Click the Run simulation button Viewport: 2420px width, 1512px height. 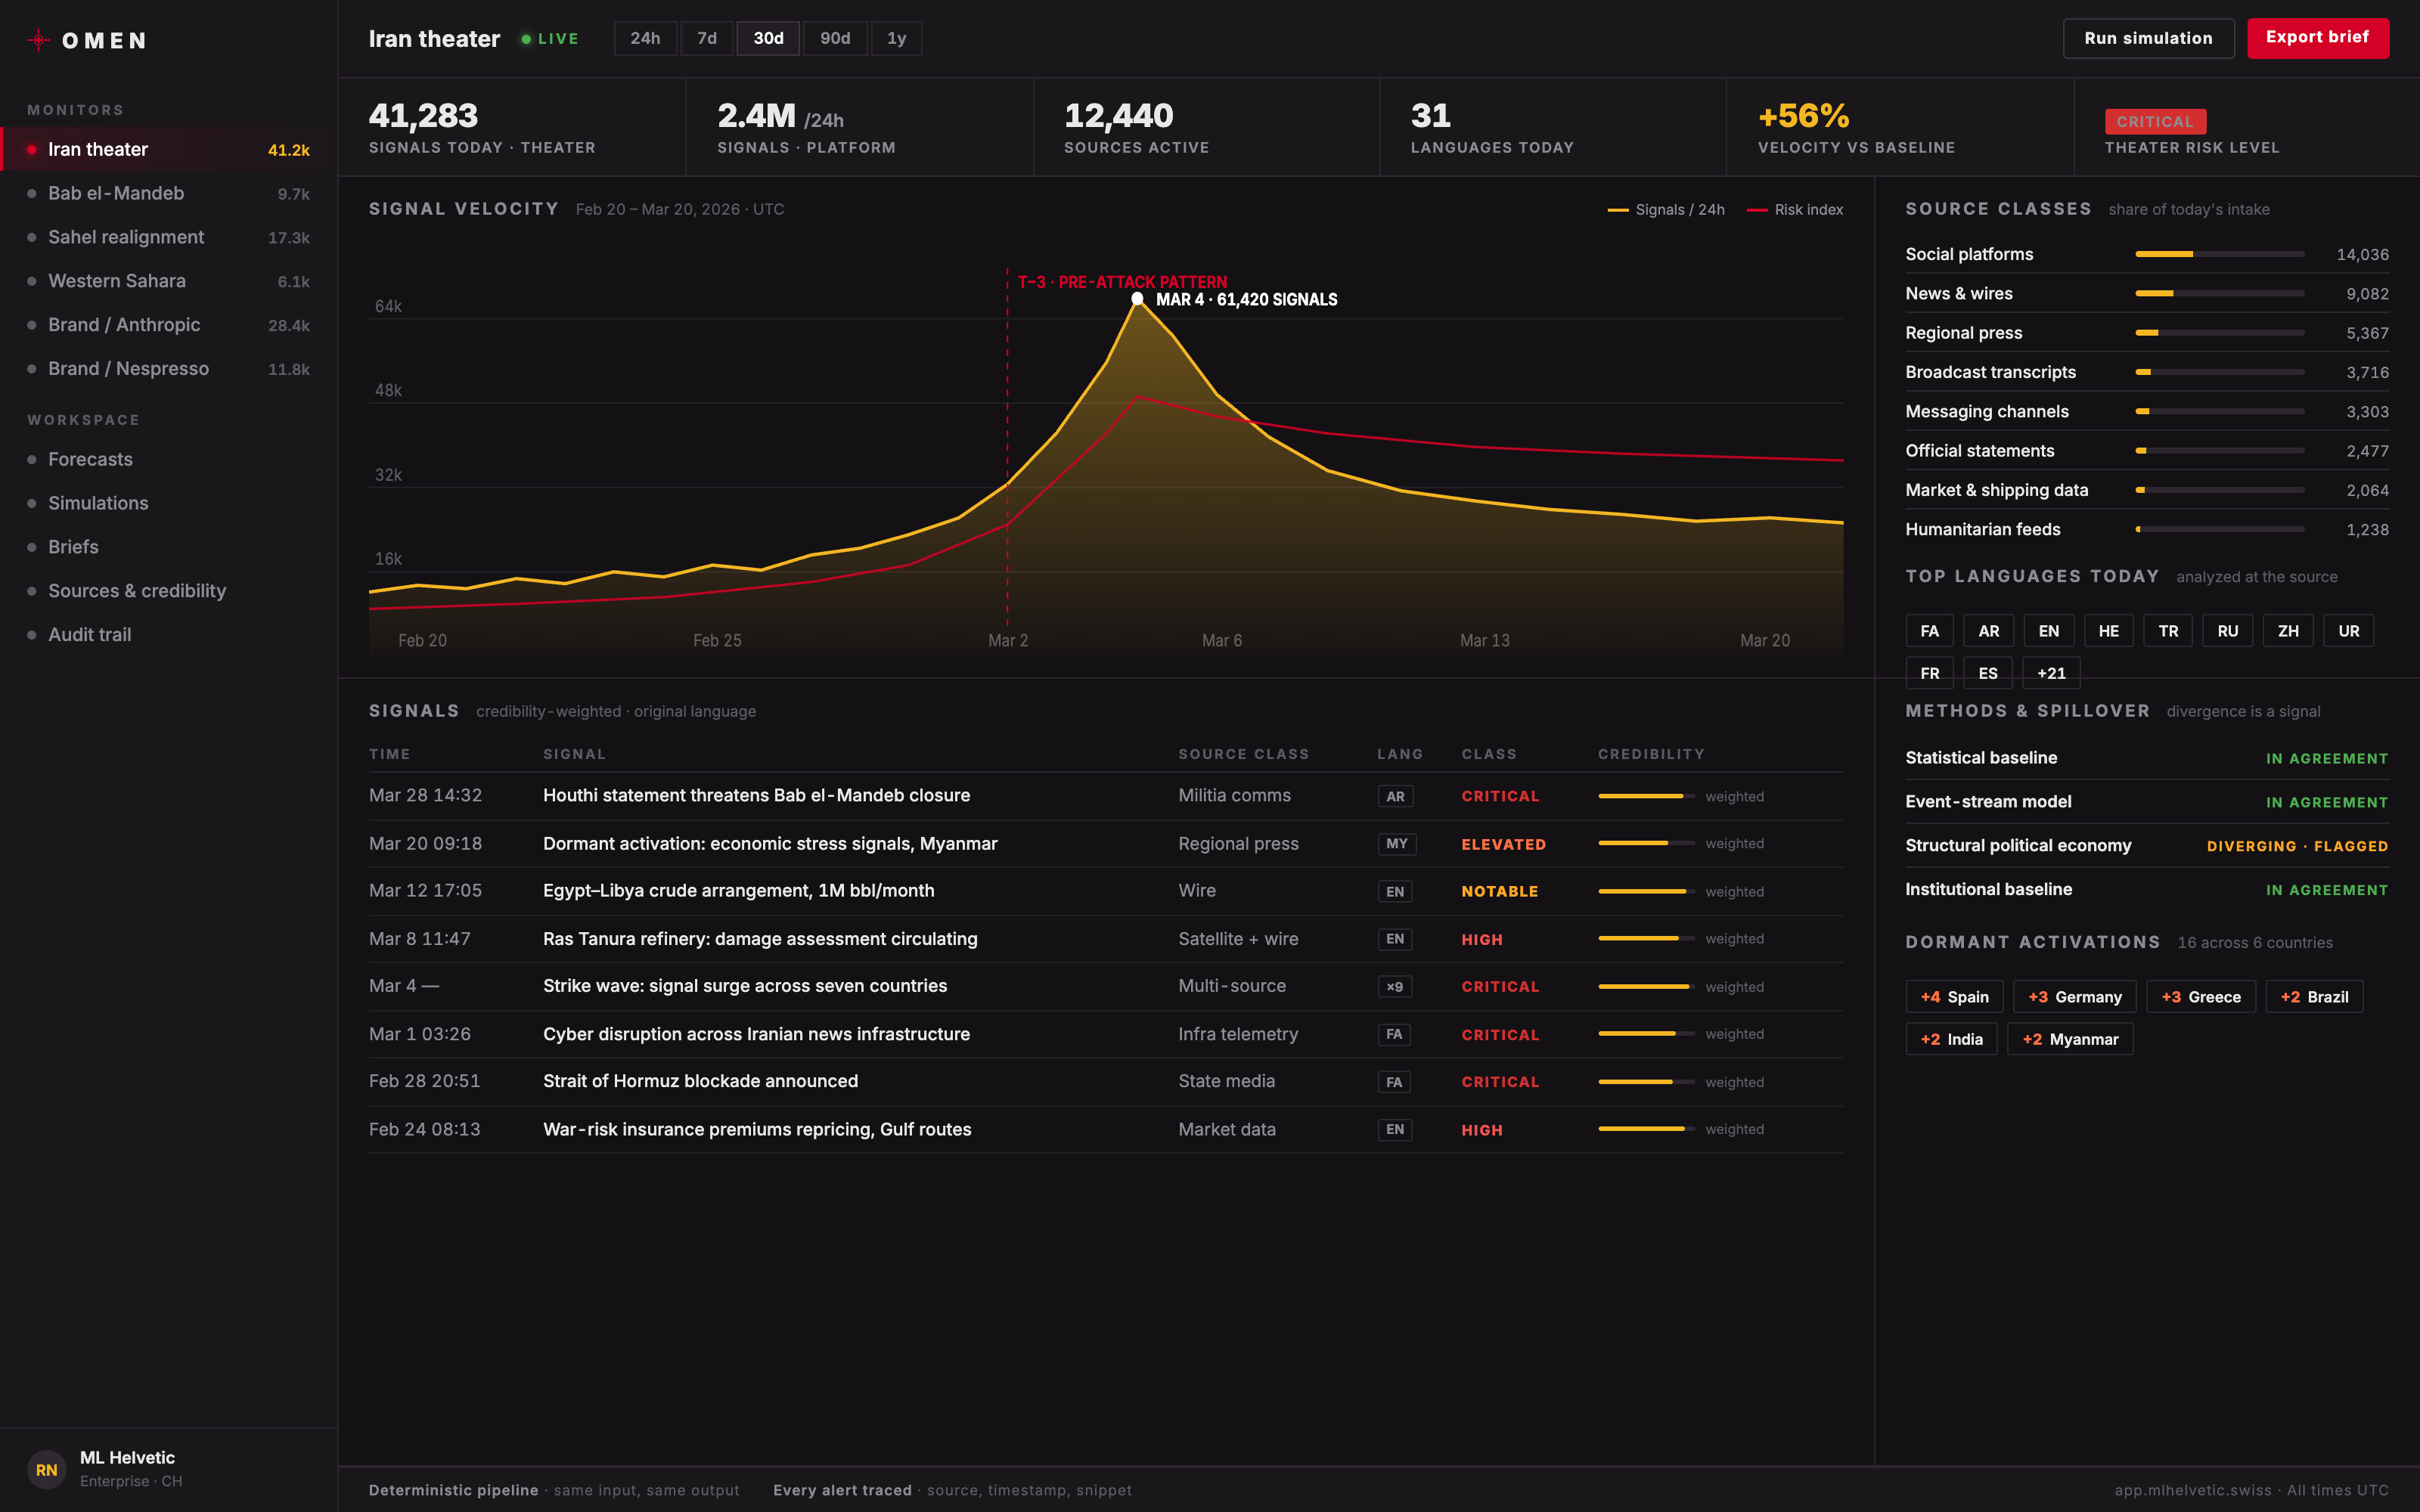click(x=2148, y=38)
